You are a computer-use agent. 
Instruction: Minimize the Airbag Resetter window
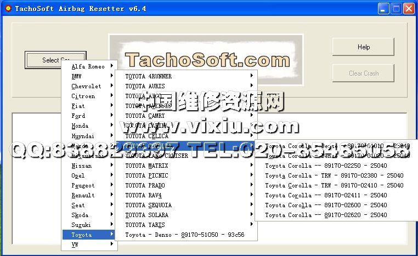[383, 8]
